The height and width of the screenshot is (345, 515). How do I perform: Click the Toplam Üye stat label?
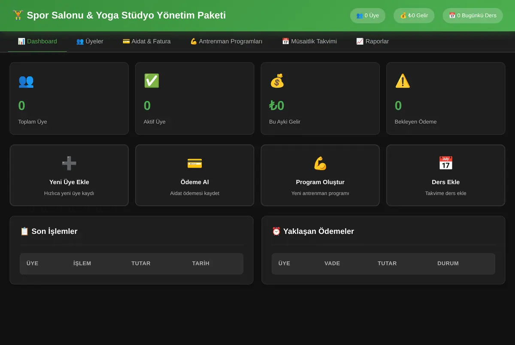click(33, 122)
